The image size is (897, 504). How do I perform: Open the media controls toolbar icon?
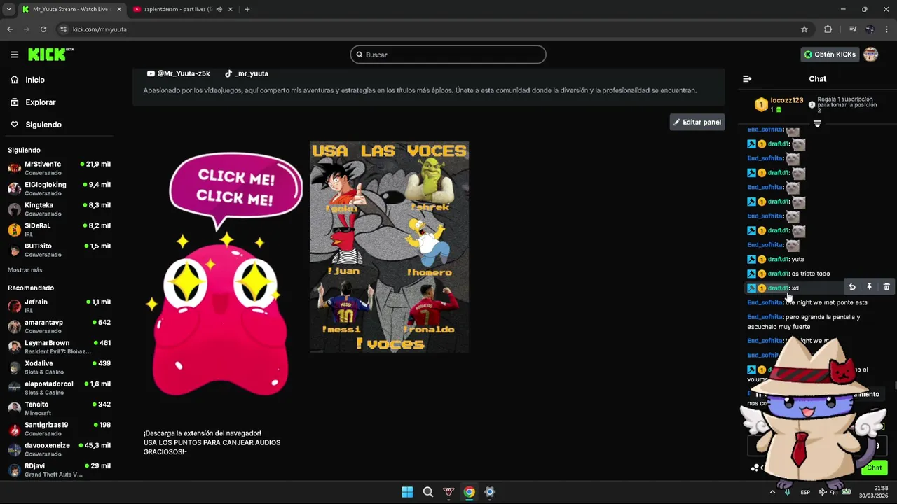pos(853,29)
